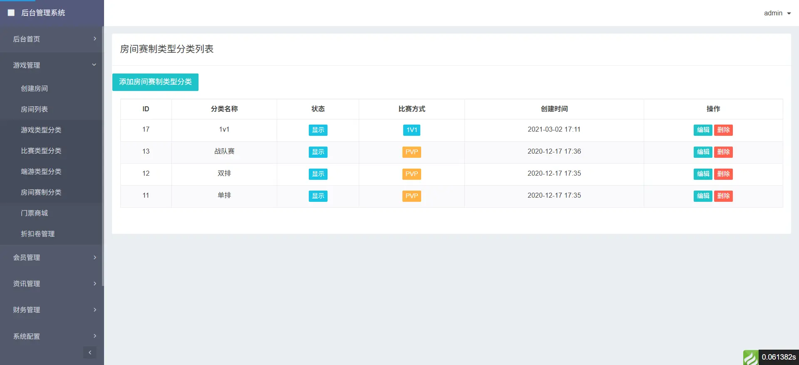Click the 创建时间 column header
Screen dimensions: 799x365
click(554, 109)
